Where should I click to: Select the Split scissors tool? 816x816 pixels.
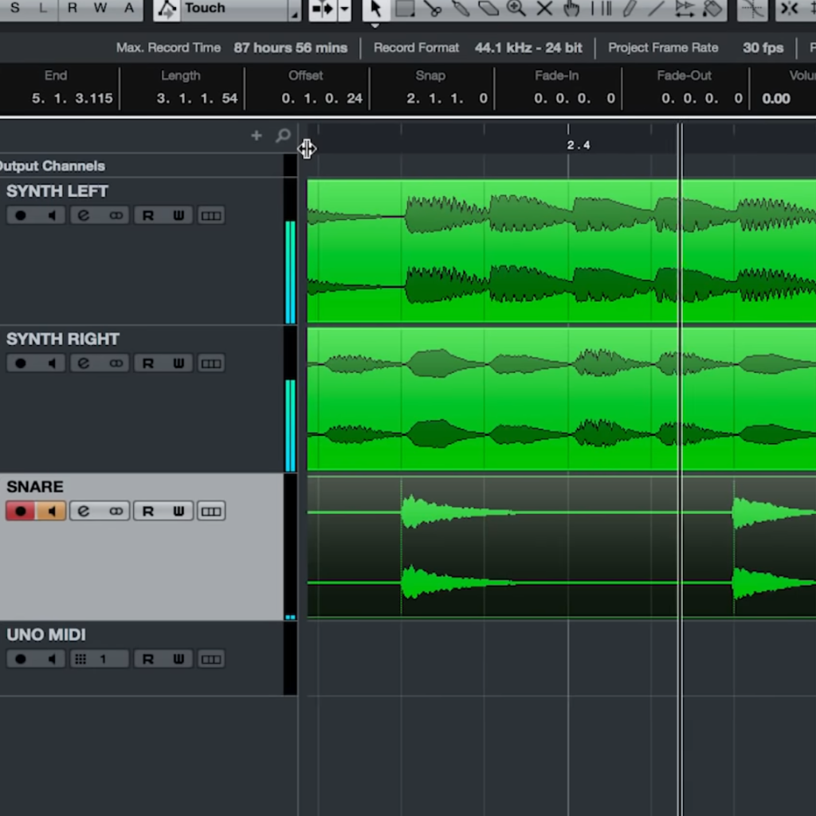(432, 8)
